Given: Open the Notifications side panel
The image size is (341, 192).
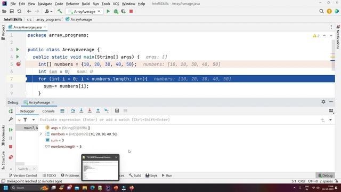Looking at the screenshot, I should coord(338,37).
